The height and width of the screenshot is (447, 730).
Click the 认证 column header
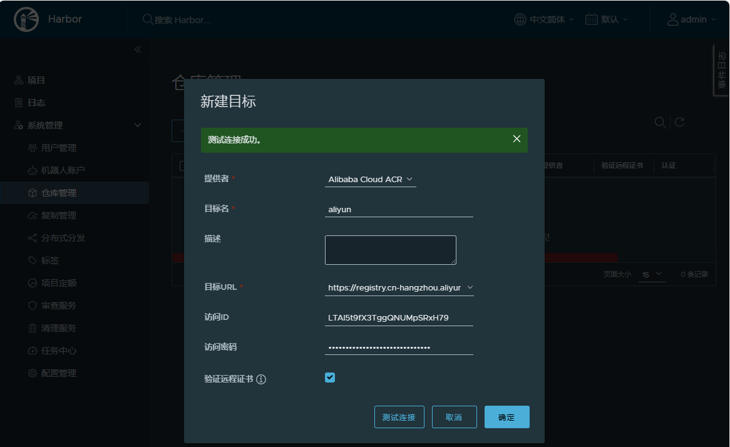pyautogui.click(x=669, y=165)
